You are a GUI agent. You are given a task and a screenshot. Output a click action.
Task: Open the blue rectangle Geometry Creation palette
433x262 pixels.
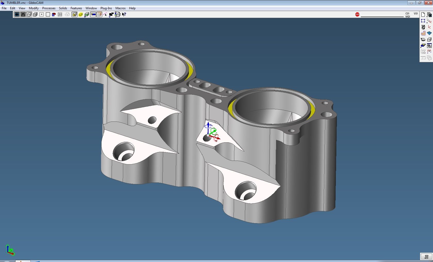tap(423, 21)
